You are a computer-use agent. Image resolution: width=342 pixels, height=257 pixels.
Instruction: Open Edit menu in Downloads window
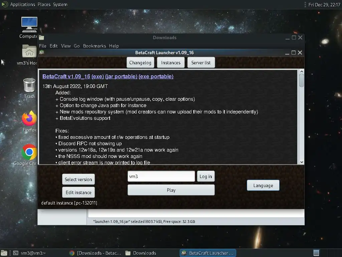53,46
